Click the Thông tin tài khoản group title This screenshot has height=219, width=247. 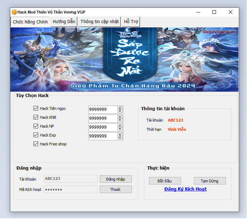pyautogui.click(x=163, y=108)
